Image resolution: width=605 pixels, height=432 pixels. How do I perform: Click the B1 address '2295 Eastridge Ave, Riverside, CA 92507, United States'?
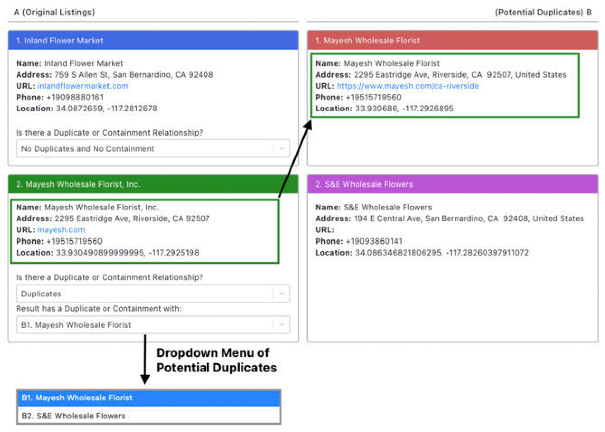pos(460,75)
